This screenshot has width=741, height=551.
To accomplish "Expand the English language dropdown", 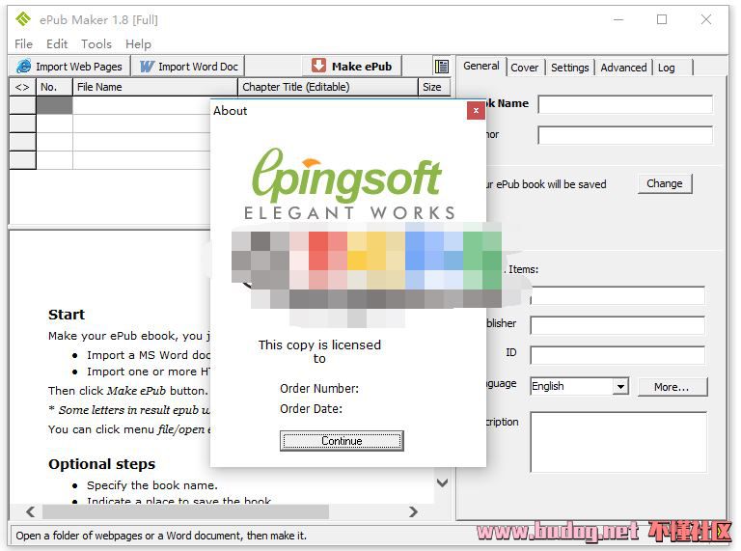I will 621,387.
